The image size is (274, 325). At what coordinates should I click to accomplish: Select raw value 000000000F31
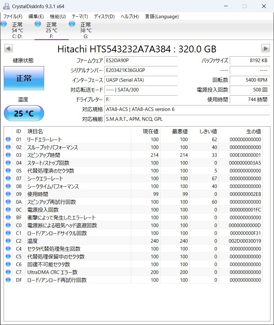[x=245, y=233]
